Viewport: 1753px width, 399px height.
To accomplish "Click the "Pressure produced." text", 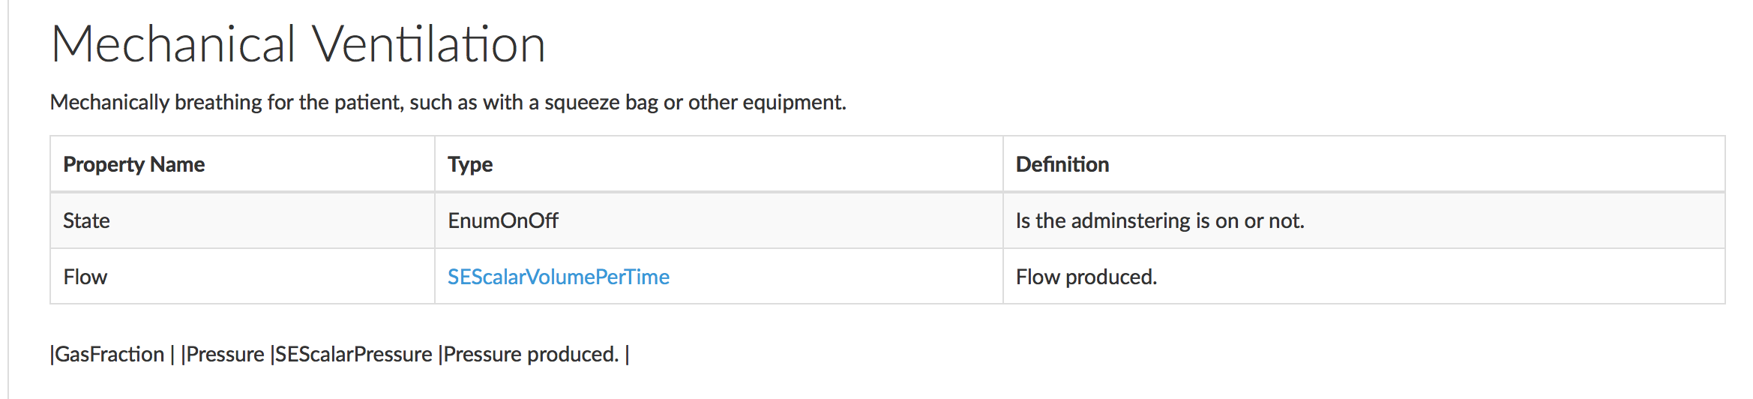I will (531, 354).
